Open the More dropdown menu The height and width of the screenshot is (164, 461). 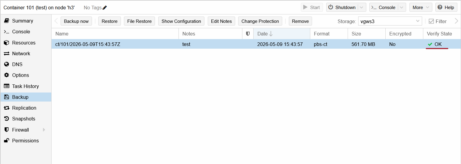click(x=421, y=8)
